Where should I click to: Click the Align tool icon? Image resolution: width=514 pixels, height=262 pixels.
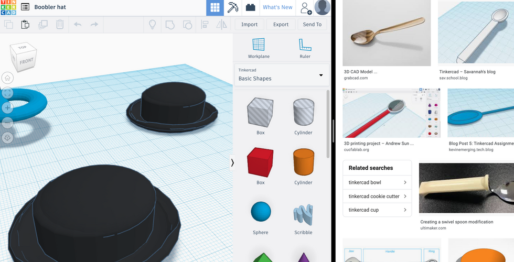tap(205, 25)
